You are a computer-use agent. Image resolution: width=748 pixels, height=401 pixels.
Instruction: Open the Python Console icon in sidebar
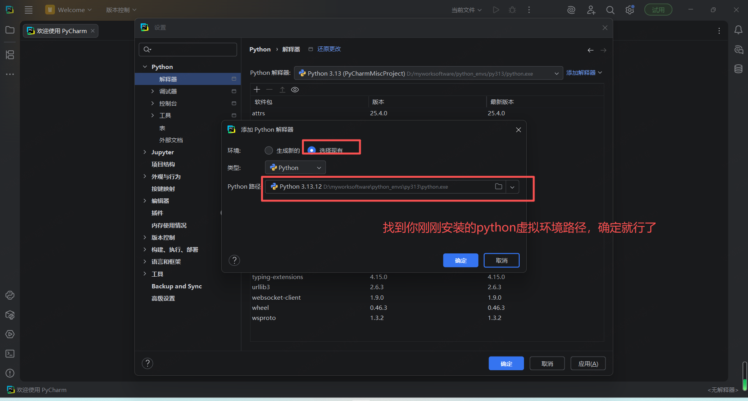[10, 295]
